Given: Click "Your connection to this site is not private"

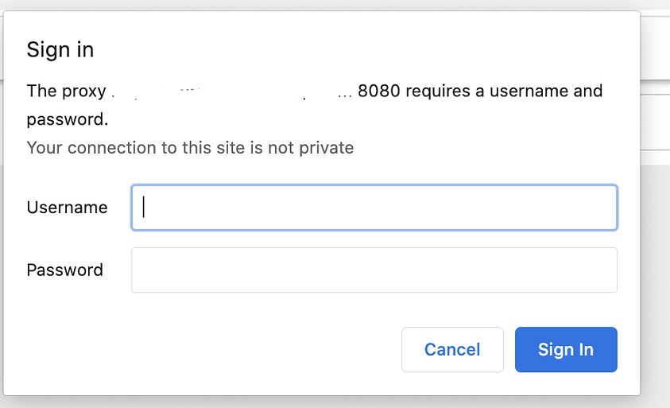Looking at the screenshot, I should coord(190,148).
